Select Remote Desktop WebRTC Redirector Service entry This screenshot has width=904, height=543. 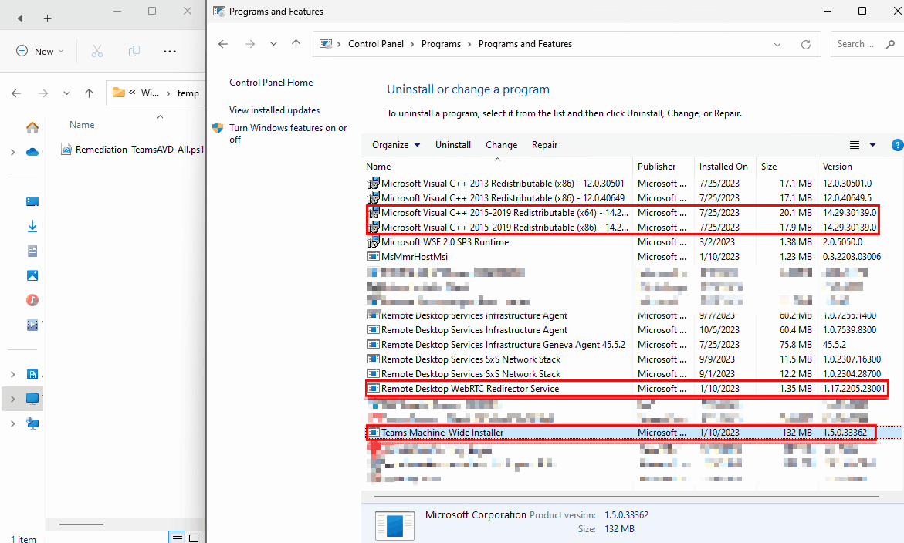469,389
